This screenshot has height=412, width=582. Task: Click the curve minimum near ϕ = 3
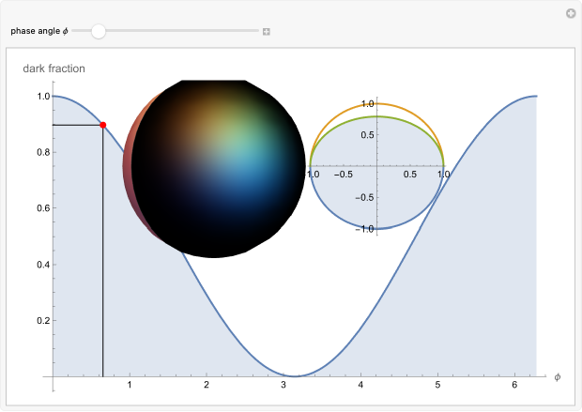point(294,375)
